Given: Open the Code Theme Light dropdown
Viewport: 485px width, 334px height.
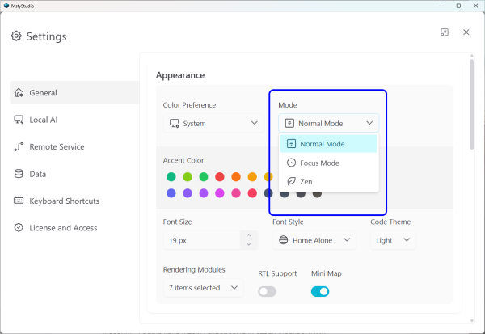Looking at the screenshot, I should click(394, 240).
